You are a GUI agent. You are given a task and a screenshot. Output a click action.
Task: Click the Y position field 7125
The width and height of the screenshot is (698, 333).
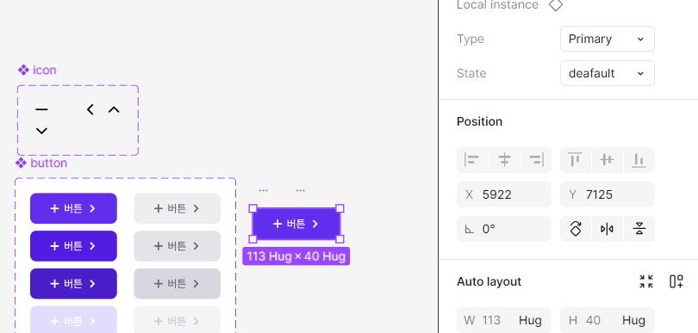608,194
